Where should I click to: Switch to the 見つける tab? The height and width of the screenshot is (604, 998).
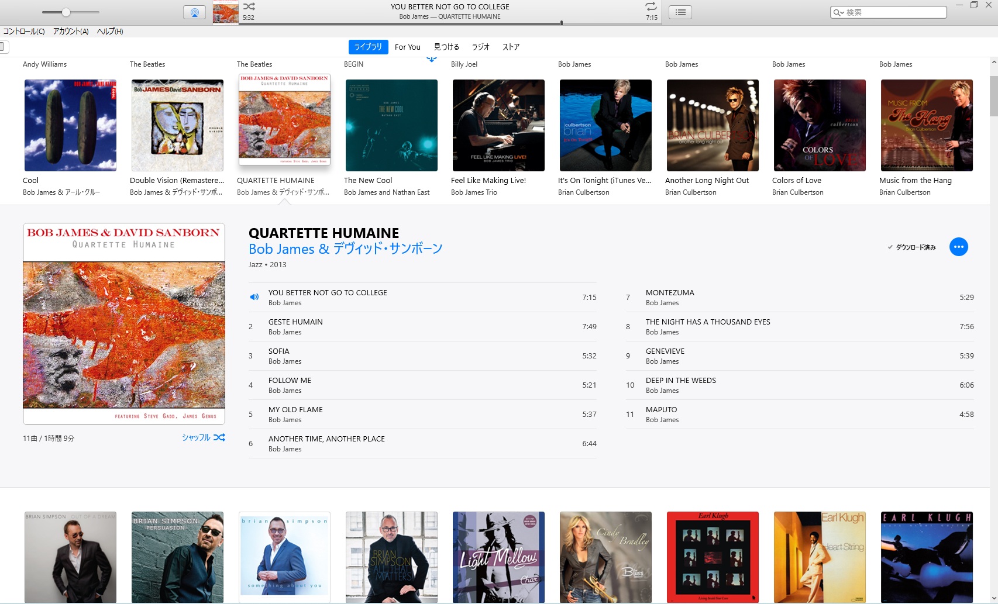pos(446,47)
